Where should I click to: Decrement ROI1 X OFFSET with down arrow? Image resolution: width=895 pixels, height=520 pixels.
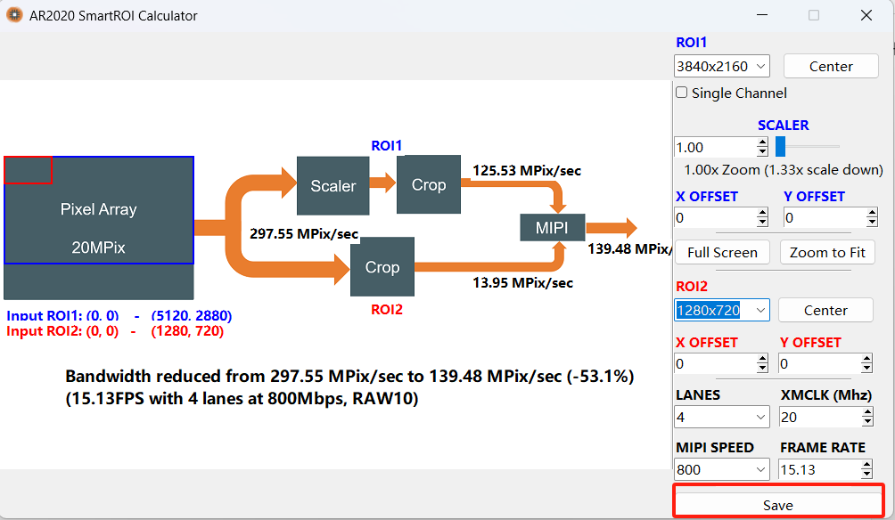coord(762,223)
